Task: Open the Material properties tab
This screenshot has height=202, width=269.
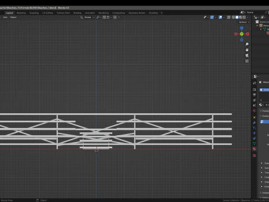Action: tap(254, 149)
